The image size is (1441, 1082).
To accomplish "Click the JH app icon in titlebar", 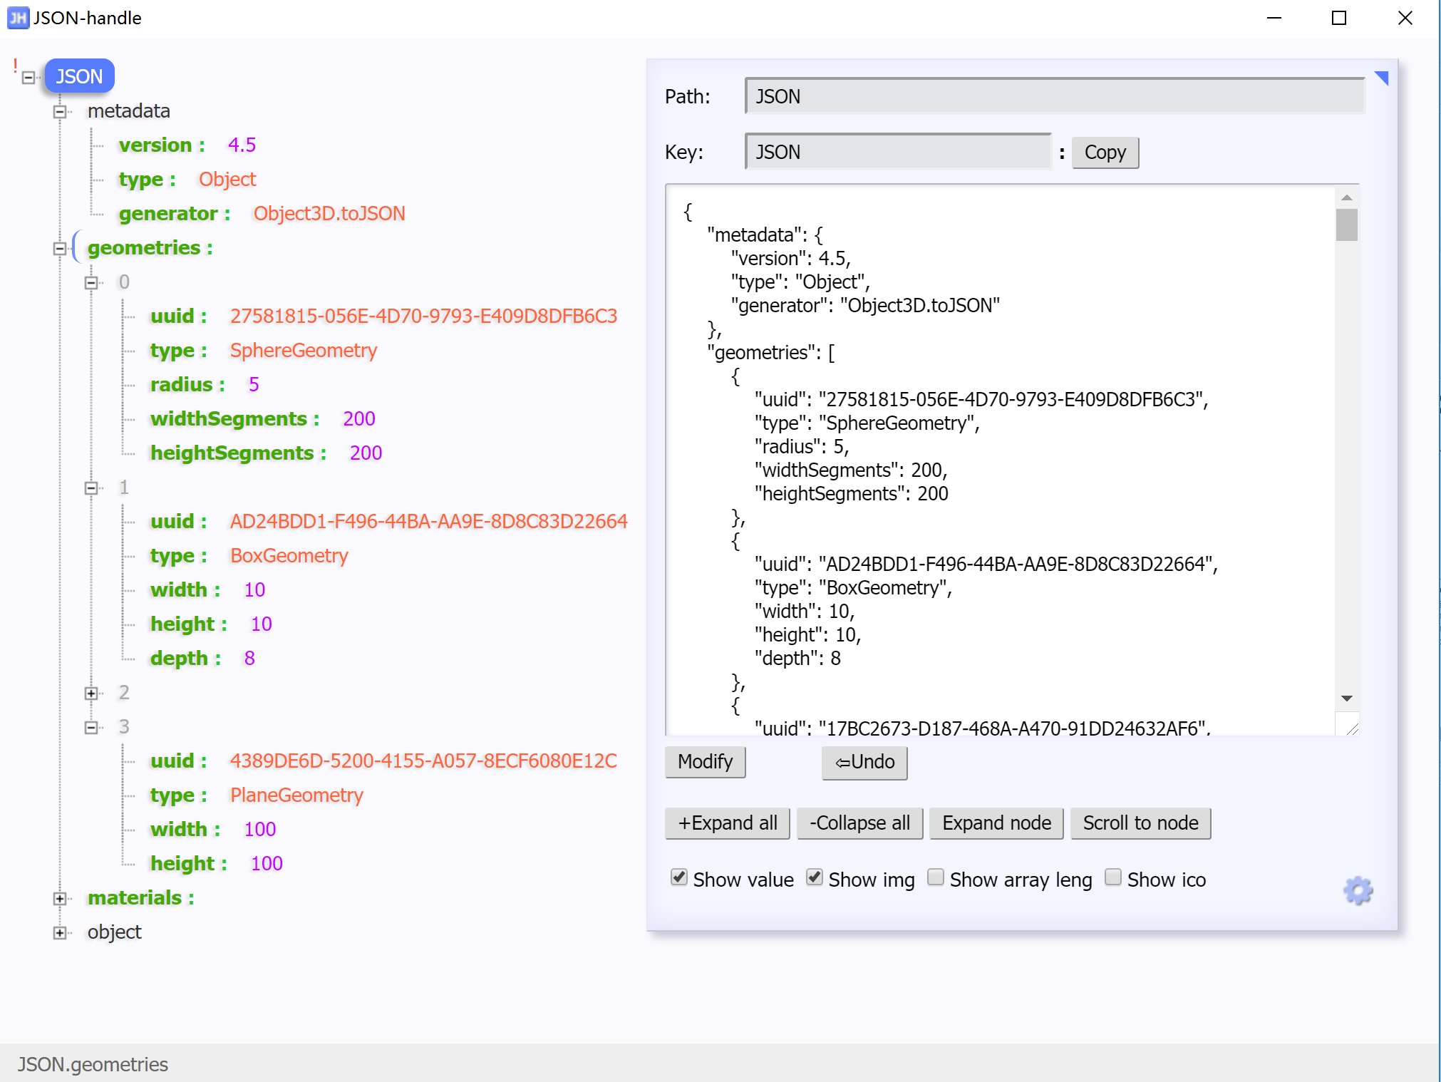I will coord(17,18).
